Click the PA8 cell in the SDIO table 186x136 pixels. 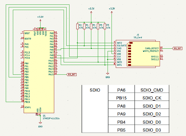coord(121,106)
